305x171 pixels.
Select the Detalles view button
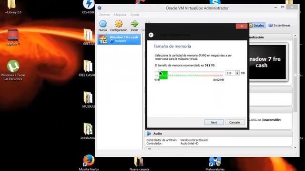click(256, 25)
